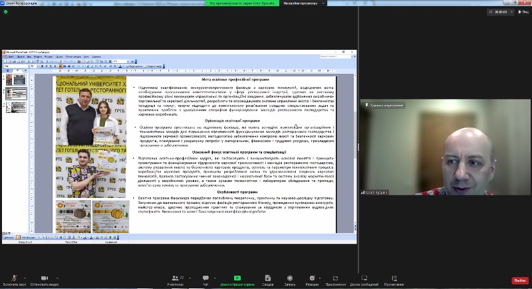Open Доски сообщений whiteboards icon
The image size is (532, 289).
click(364, 278)
